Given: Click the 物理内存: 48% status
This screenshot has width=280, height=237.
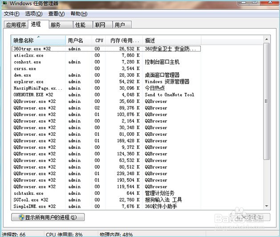Looking at the screenshot, I should (116, 234).
